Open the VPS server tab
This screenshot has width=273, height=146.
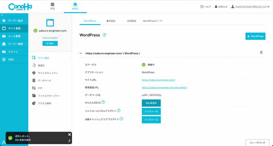[x=53, y=6]
